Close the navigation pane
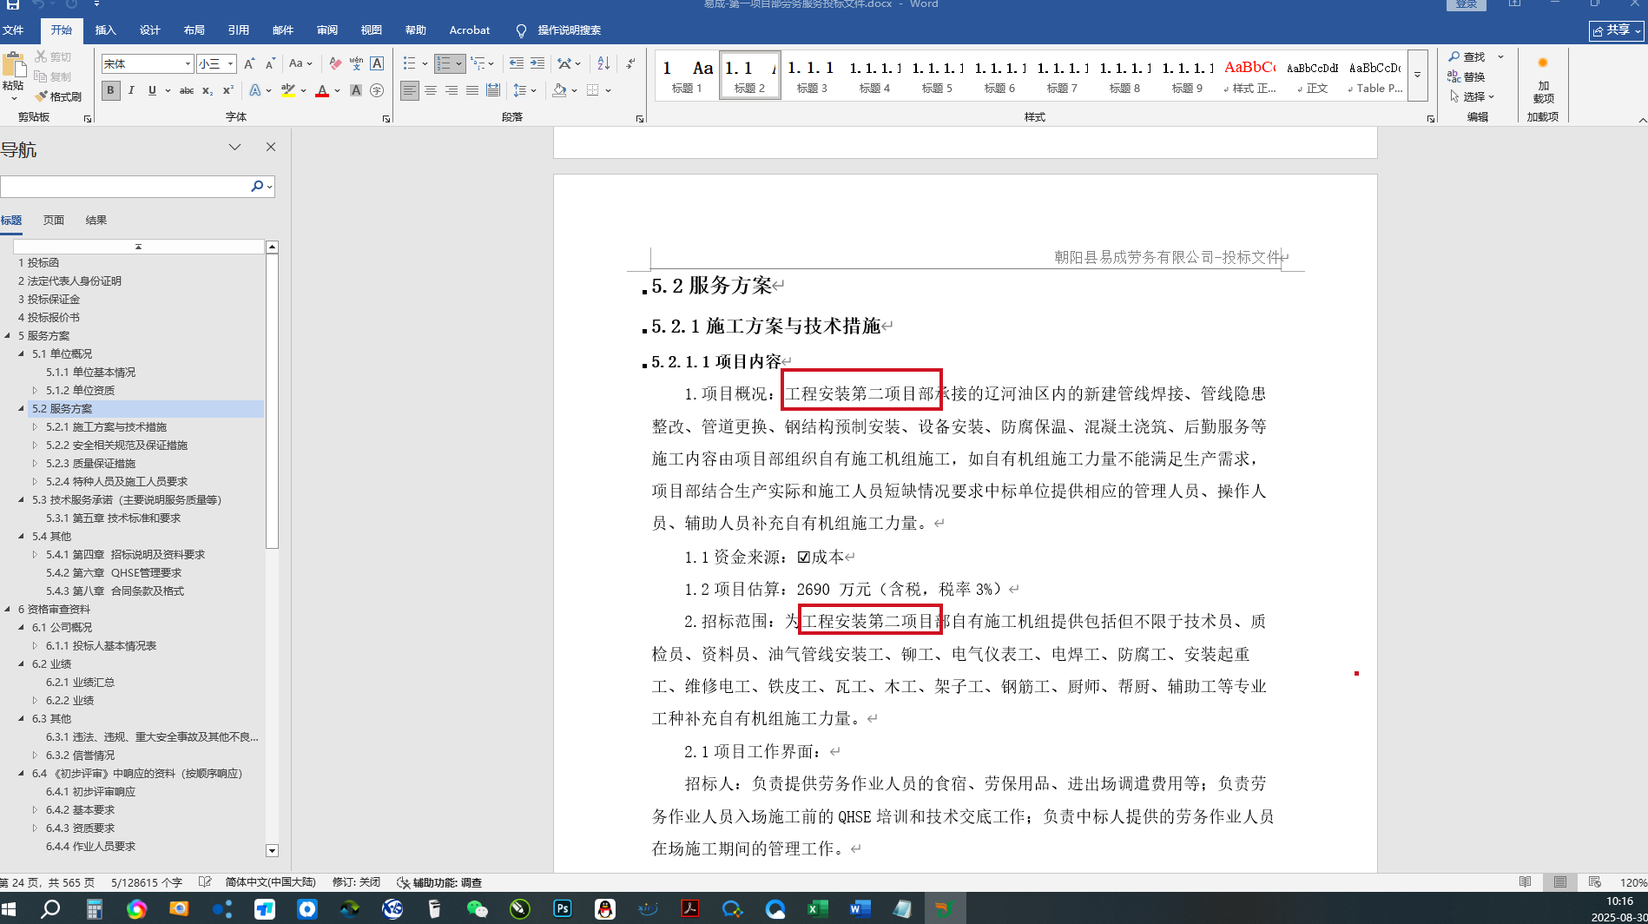 271,148
